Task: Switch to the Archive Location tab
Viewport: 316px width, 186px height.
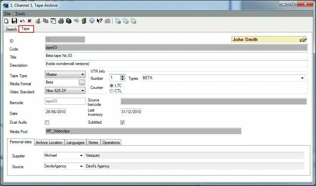Action: pos(49,143)
